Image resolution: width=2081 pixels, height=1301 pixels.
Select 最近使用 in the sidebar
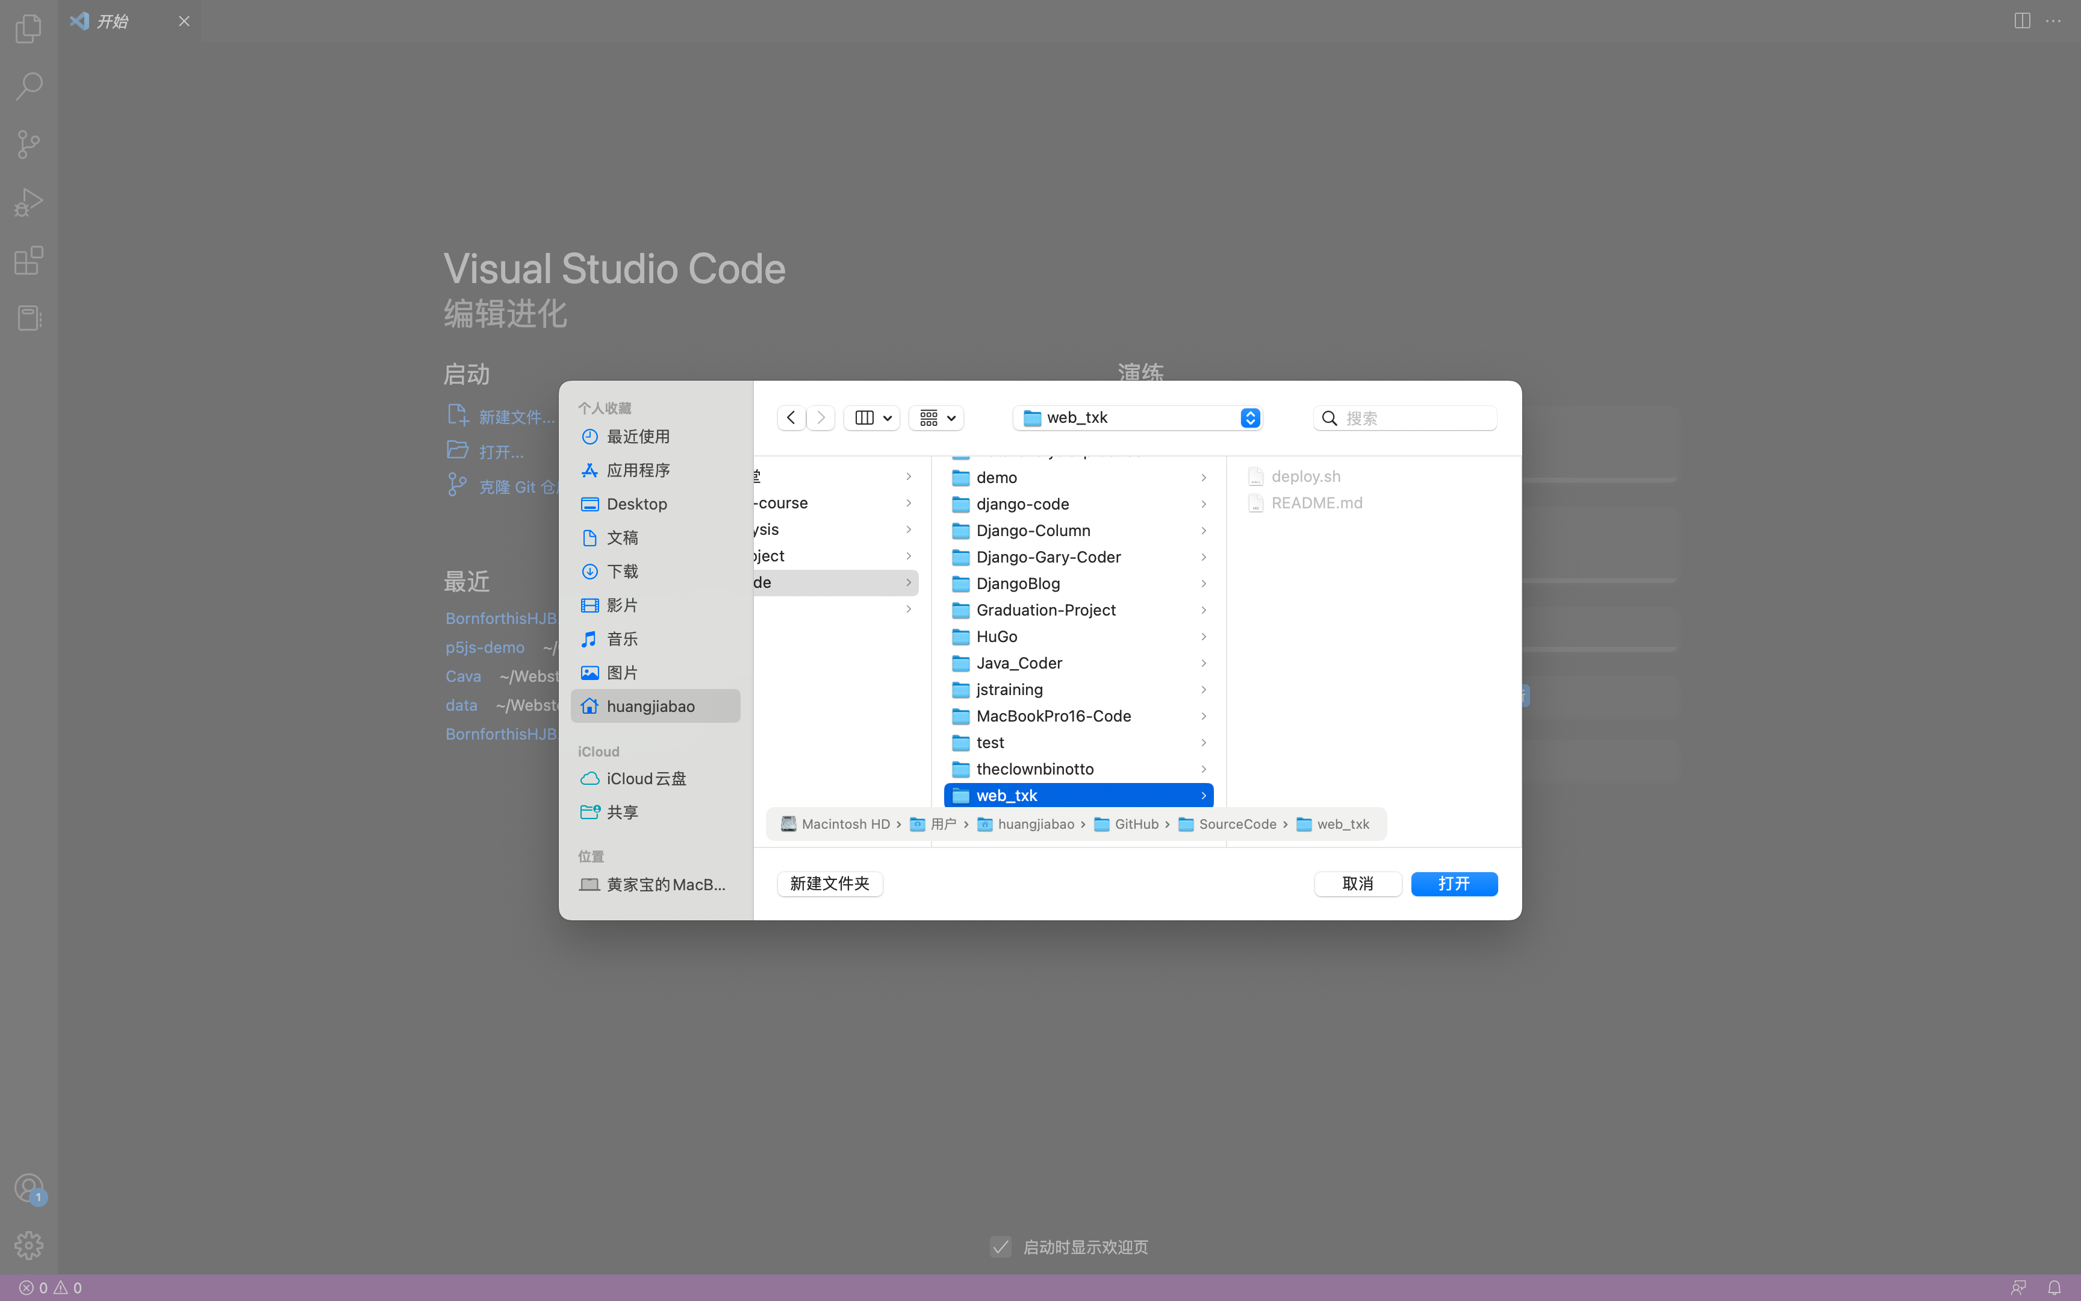[x=655, y=437]
